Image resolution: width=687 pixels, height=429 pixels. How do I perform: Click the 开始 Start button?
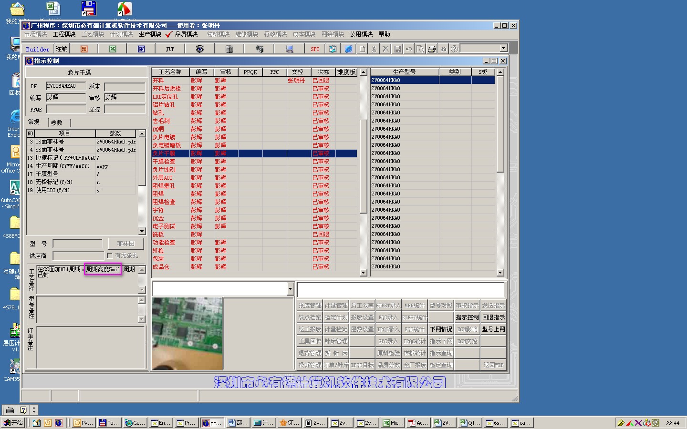point(13,422)
